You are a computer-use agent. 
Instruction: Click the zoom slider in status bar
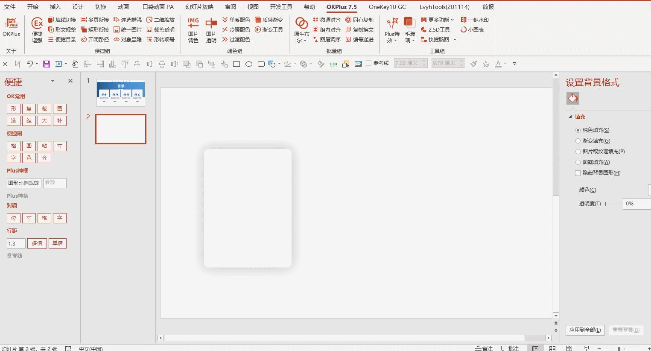624,349
